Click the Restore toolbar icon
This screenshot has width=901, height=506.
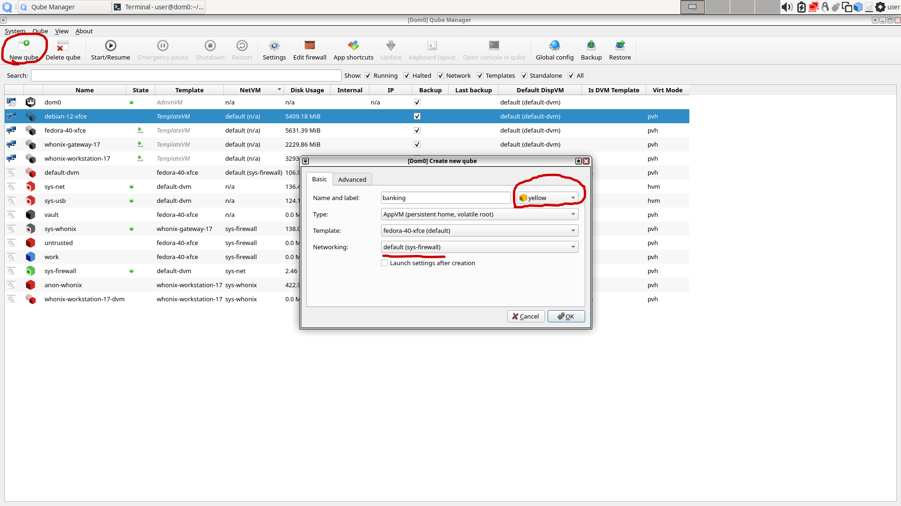[620, 45]
